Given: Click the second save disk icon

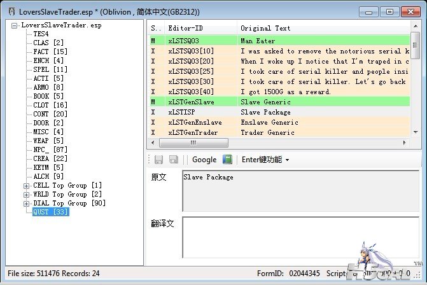Looking at the screenshot, I should 173,160.
